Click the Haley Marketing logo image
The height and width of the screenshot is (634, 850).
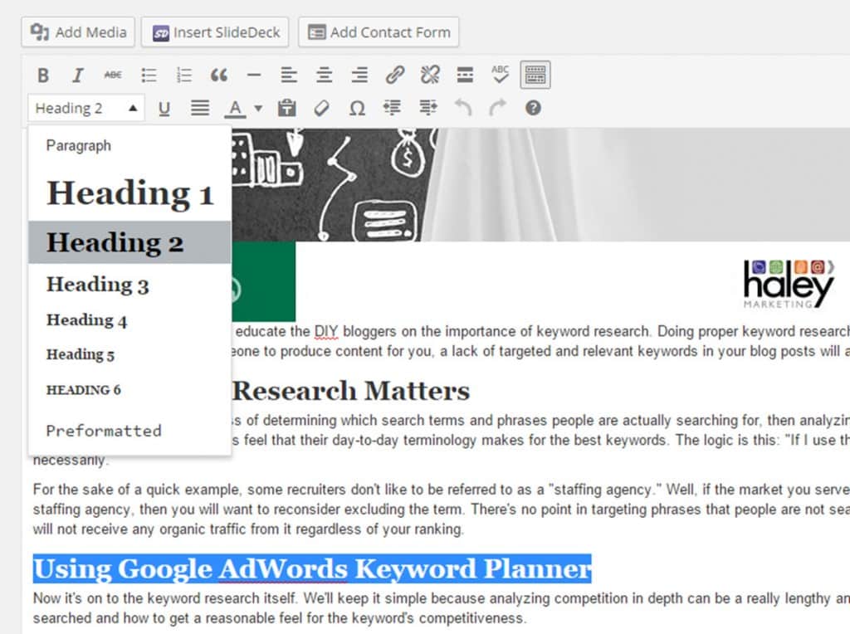789,284
